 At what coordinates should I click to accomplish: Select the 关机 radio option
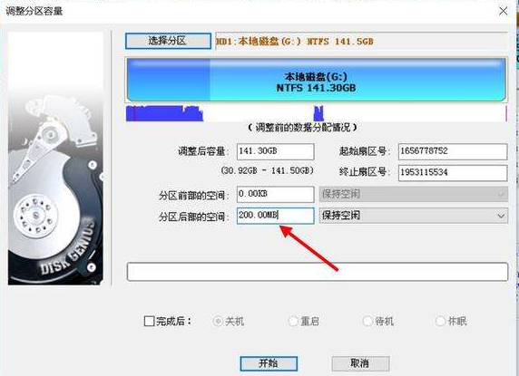click(218, 321)
